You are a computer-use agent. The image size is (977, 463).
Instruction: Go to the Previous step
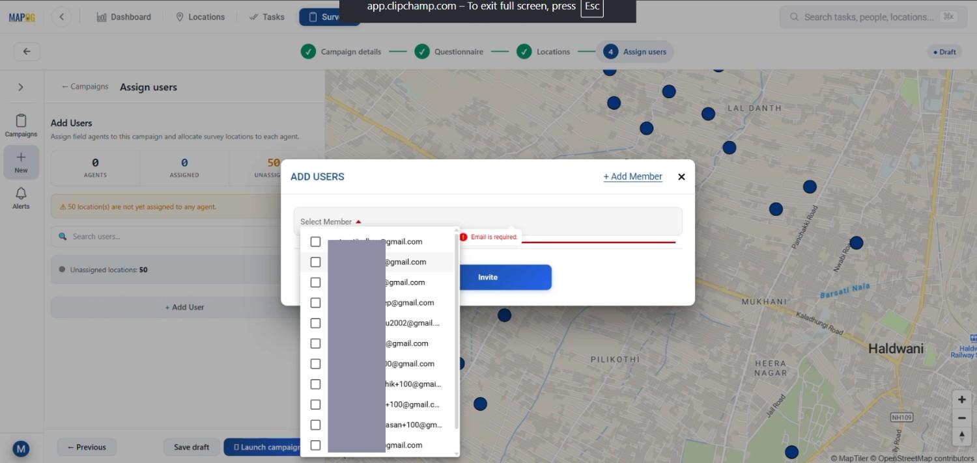coord(87,447)
